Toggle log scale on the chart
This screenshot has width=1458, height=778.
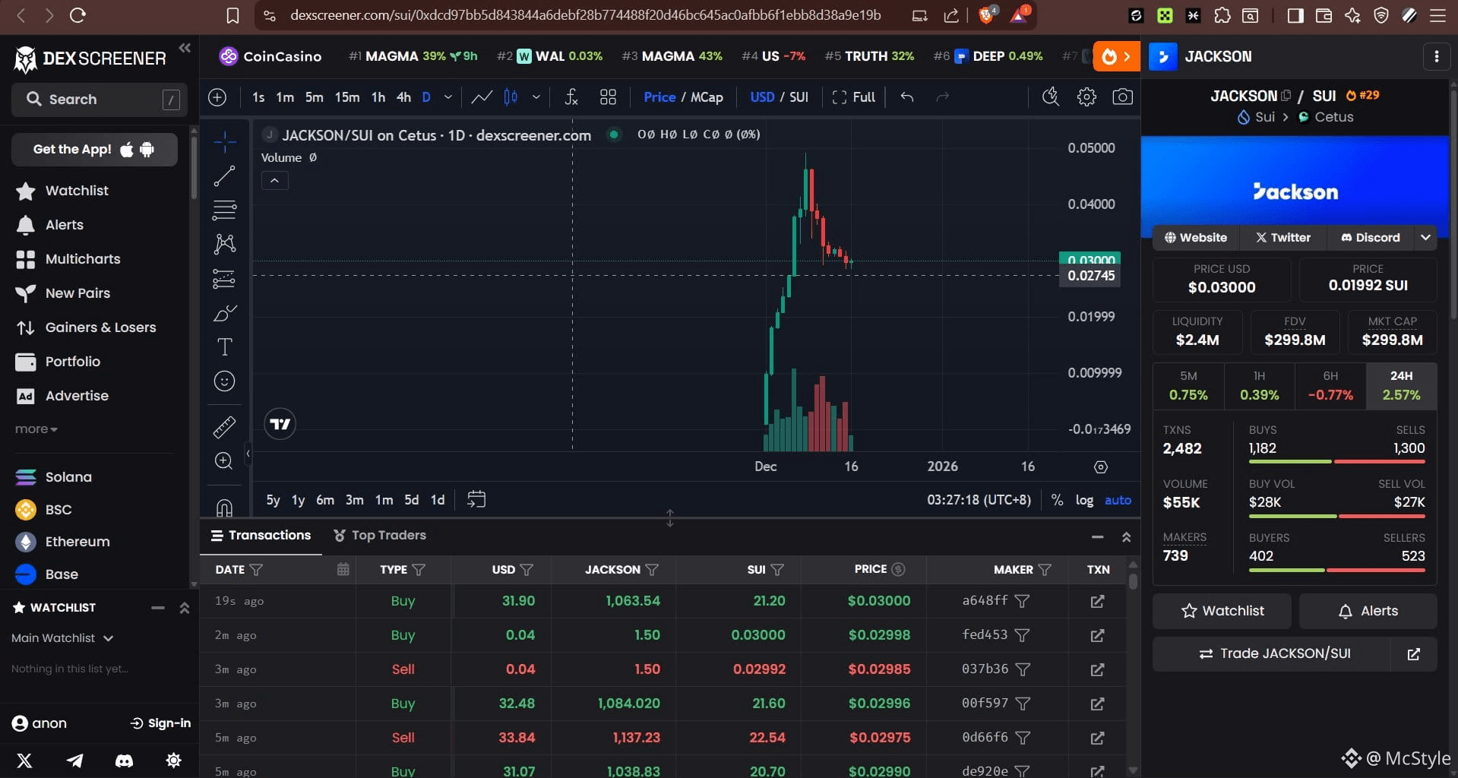pyautogui.click(x=1084, y=500)
